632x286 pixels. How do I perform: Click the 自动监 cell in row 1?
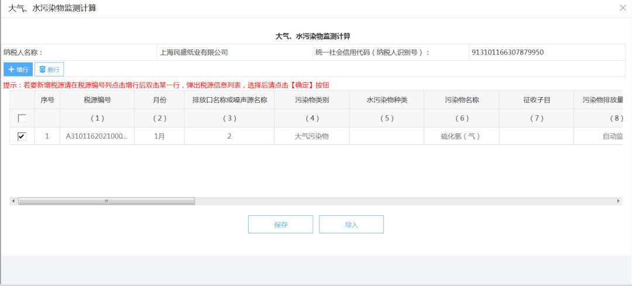coord(598,136)
